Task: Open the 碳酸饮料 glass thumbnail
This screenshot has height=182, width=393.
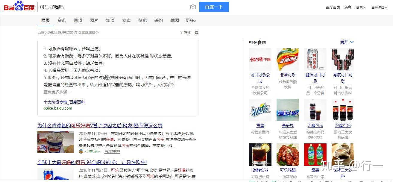Action: coord(260,154)
